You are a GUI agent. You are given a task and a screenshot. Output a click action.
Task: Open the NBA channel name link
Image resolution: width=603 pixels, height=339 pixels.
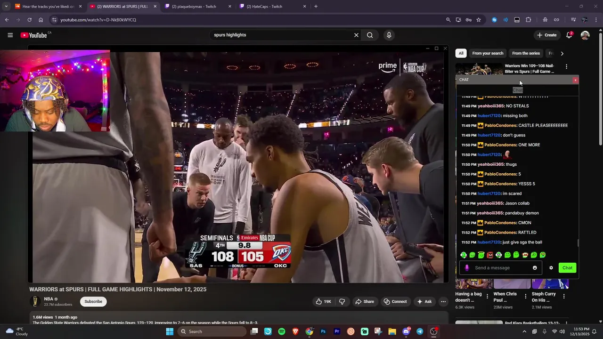point(49,299)
